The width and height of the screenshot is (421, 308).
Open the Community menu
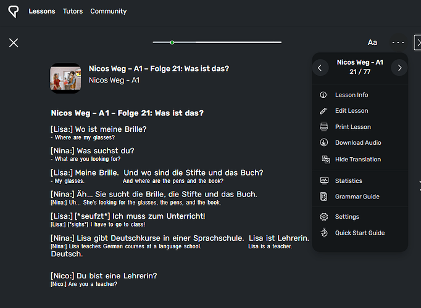pos(109,11)
